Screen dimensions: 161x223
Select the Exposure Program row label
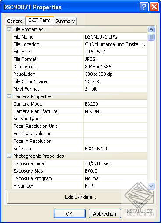point(32,178)
